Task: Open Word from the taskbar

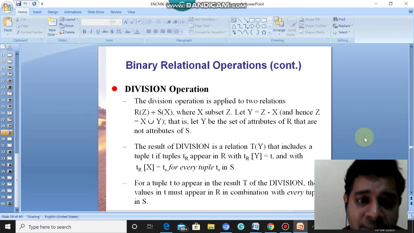Action: pos(256,227)
